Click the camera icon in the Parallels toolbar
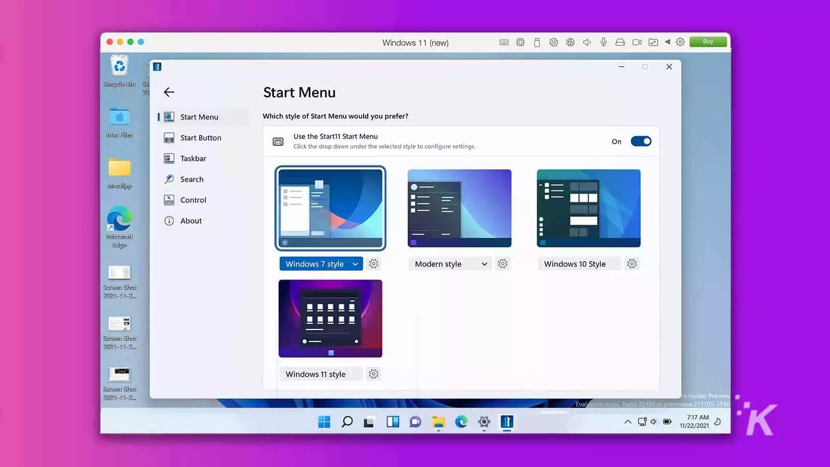 click(x=637, y=42)
